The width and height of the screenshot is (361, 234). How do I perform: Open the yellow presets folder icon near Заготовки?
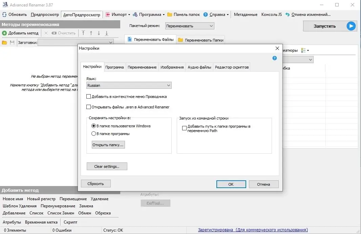4,42
